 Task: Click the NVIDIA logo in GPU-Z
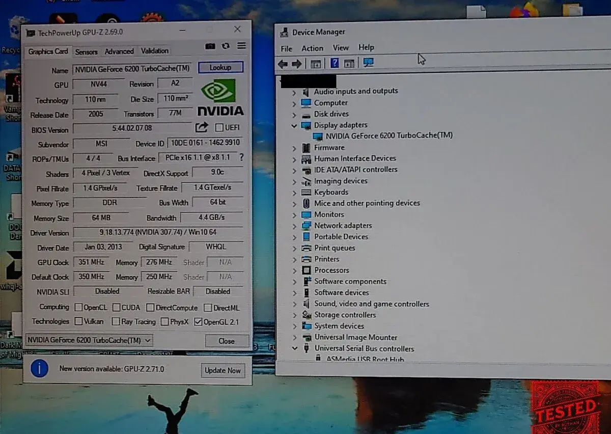coord(220,98)
